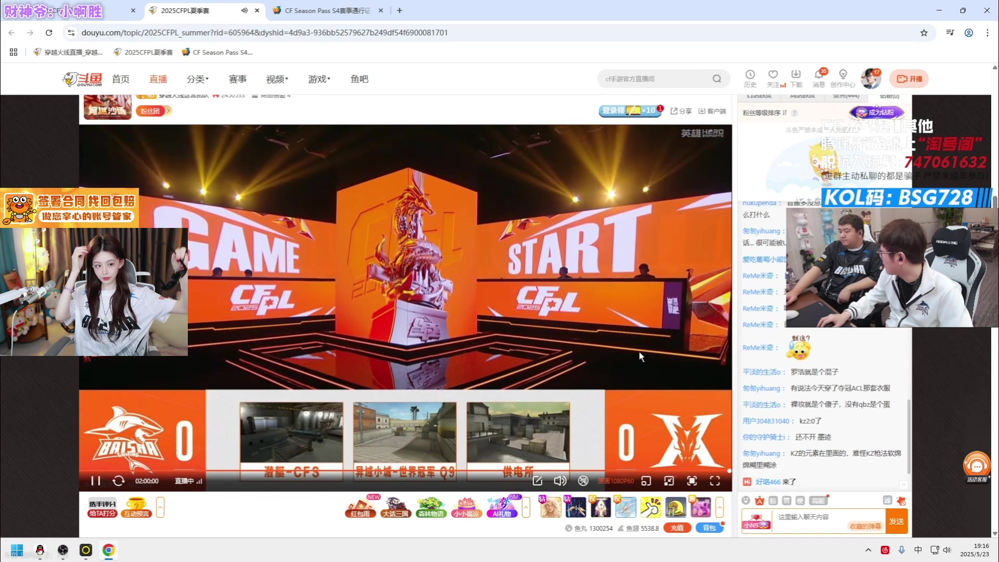Screen dimensions: 999x562
Task: Expand the panel beside 互动预言
Action: (160, 507)
